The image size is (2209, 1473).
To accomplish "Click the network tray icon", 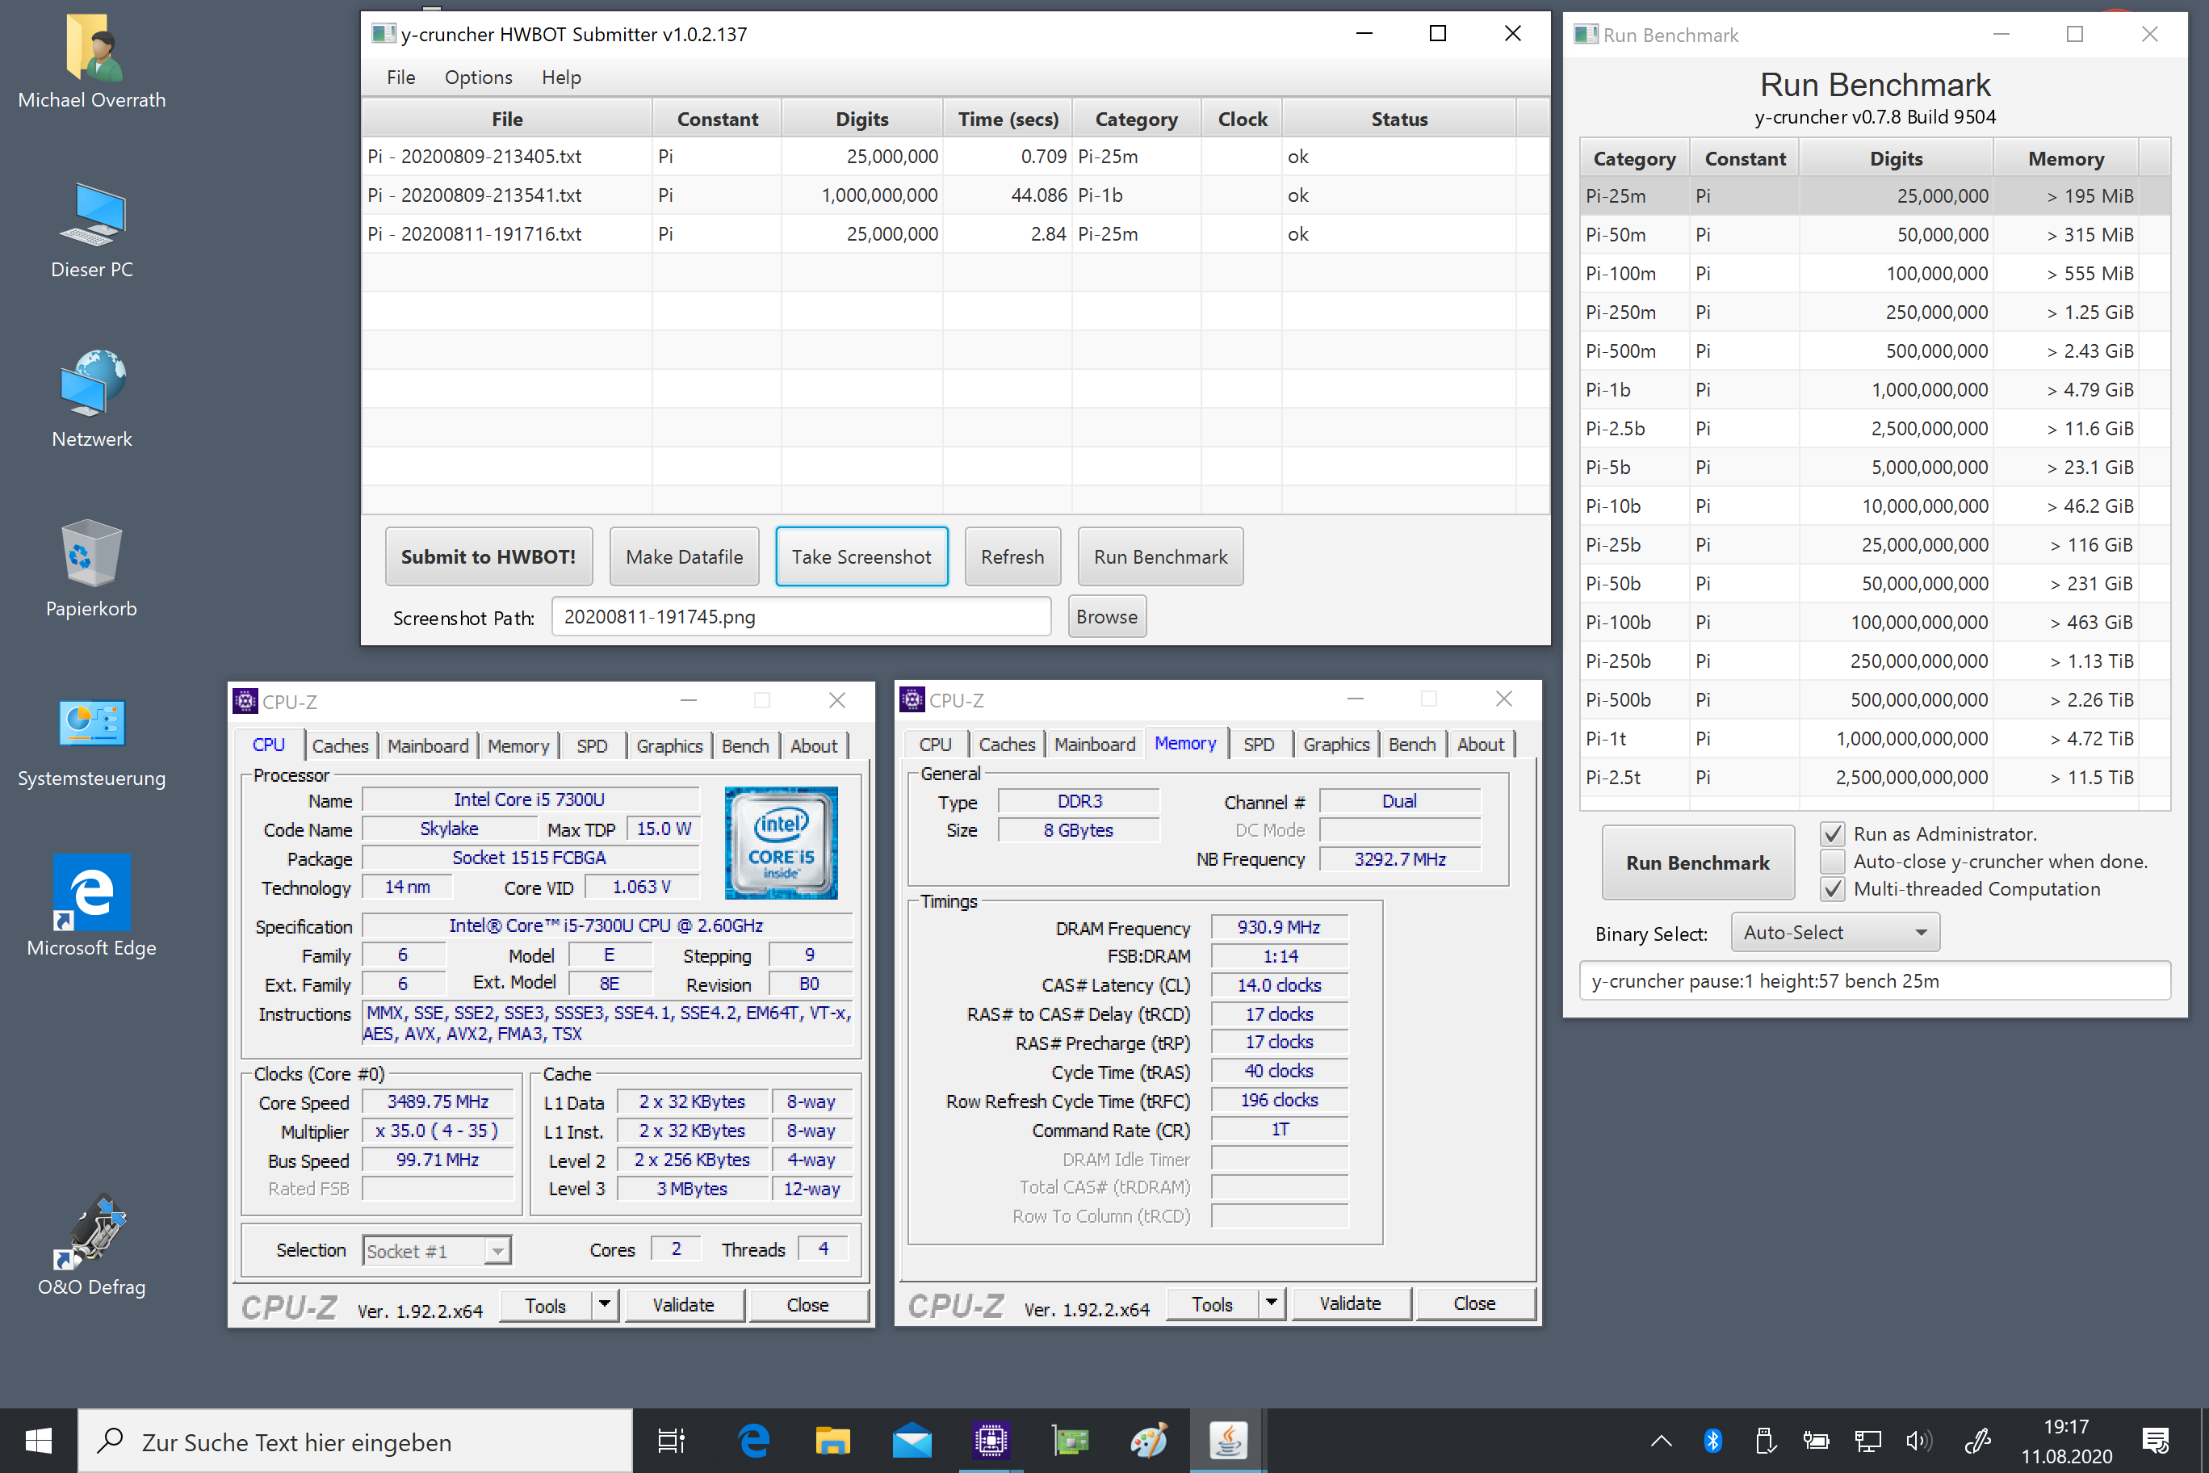I will pyautogui.click(x=1867, y=1441).
